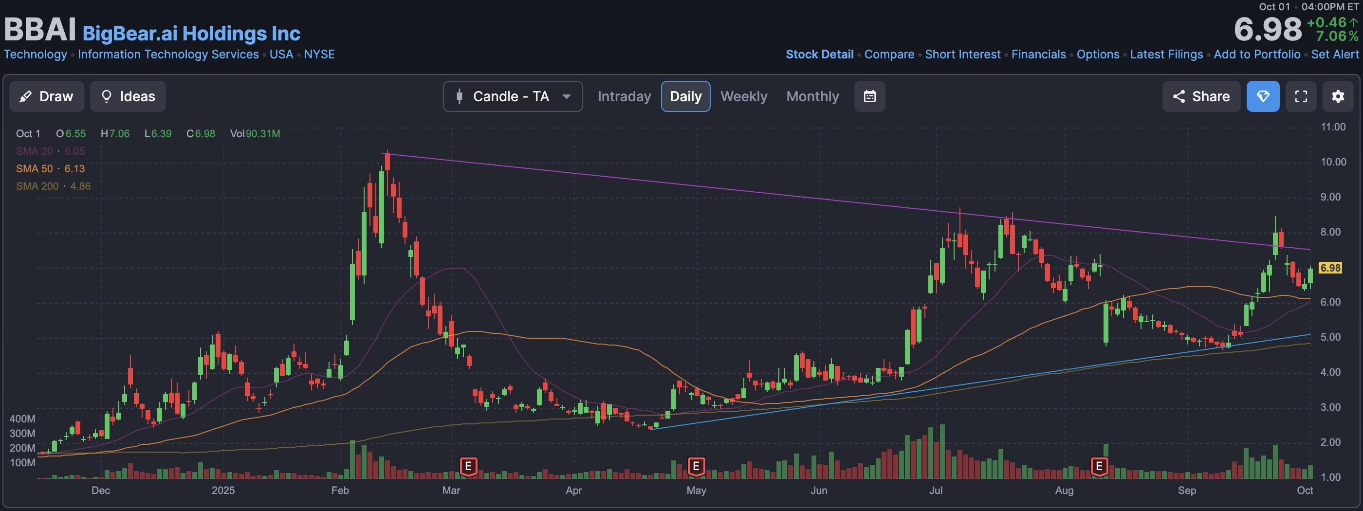This screenshot has width=1363, height=511.
Task: Expand the Candle - TA chart type dropdown
Action: tap(513, 96)
